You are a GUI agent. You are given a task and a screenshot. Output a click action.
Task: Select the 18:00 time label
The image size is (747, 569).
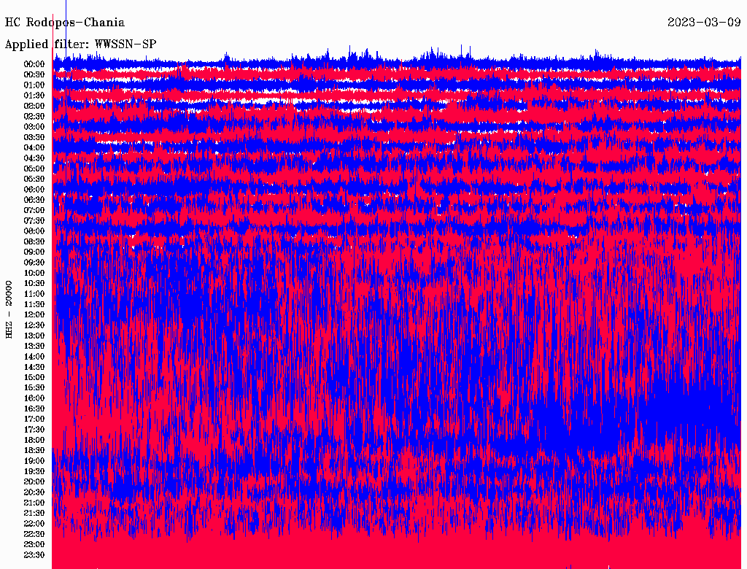click(34, 440)
